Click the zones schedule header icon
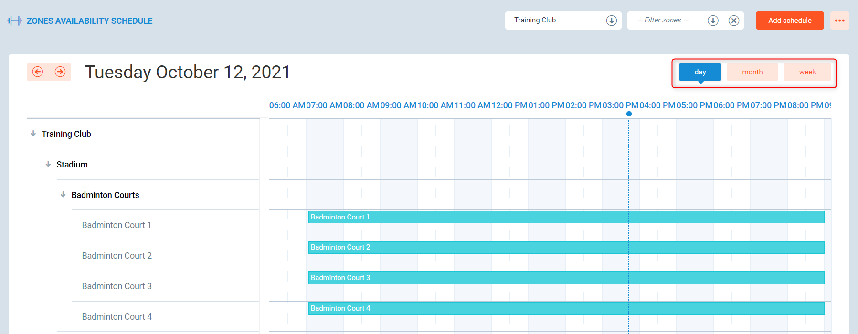858x334 pixels. coord(15,21)
